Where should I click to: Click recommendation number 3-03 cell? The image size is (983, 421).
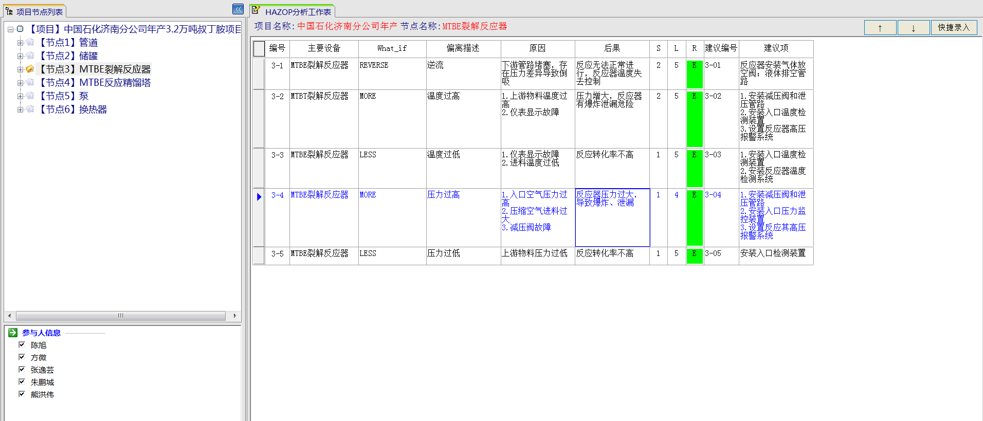point(721,168)
